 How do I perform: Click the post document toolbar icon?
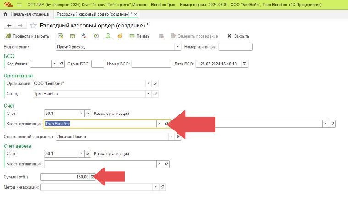pos(60,36)
